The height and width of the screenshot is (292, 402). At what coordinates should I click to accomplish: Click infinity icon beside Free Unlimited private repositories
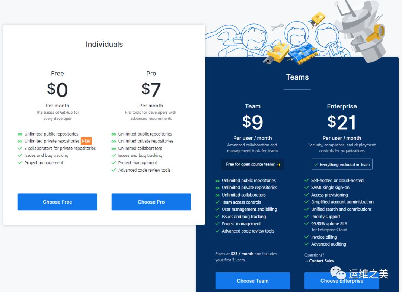click(x=20, y=141)
